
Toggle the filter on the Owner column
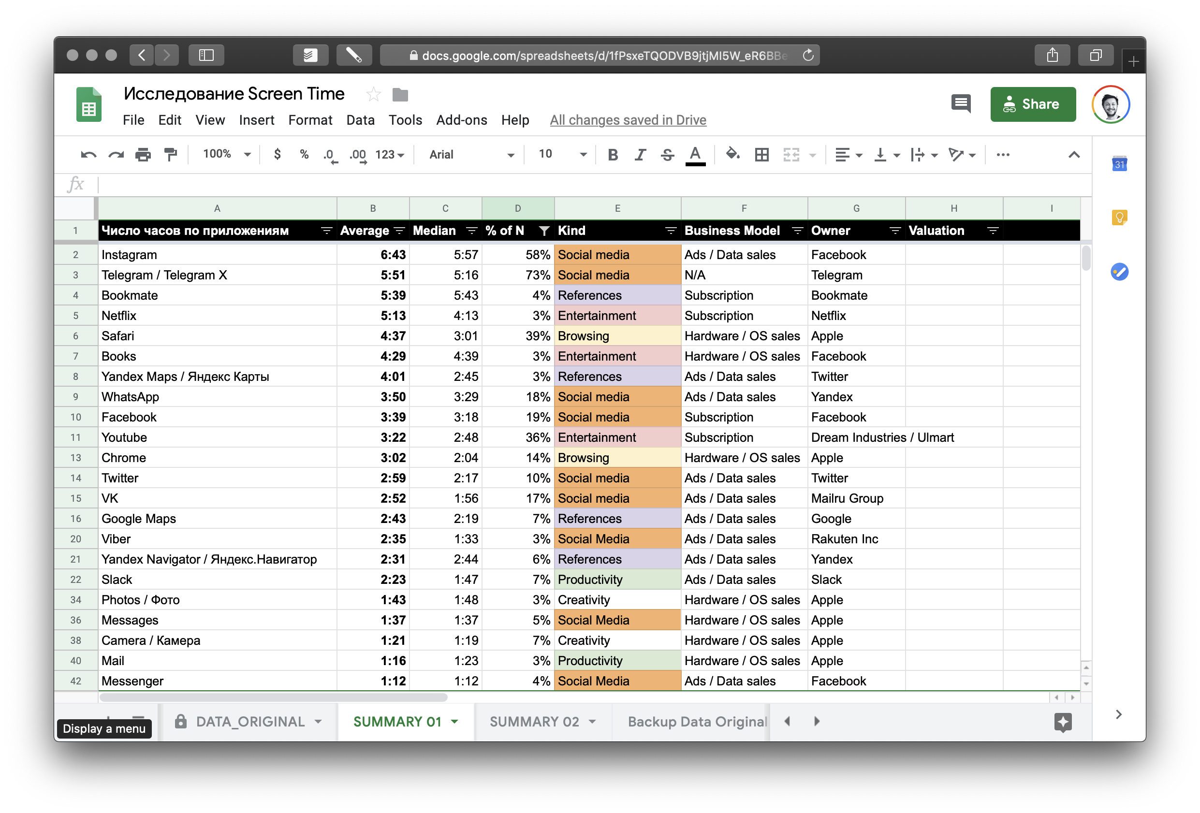894,230
